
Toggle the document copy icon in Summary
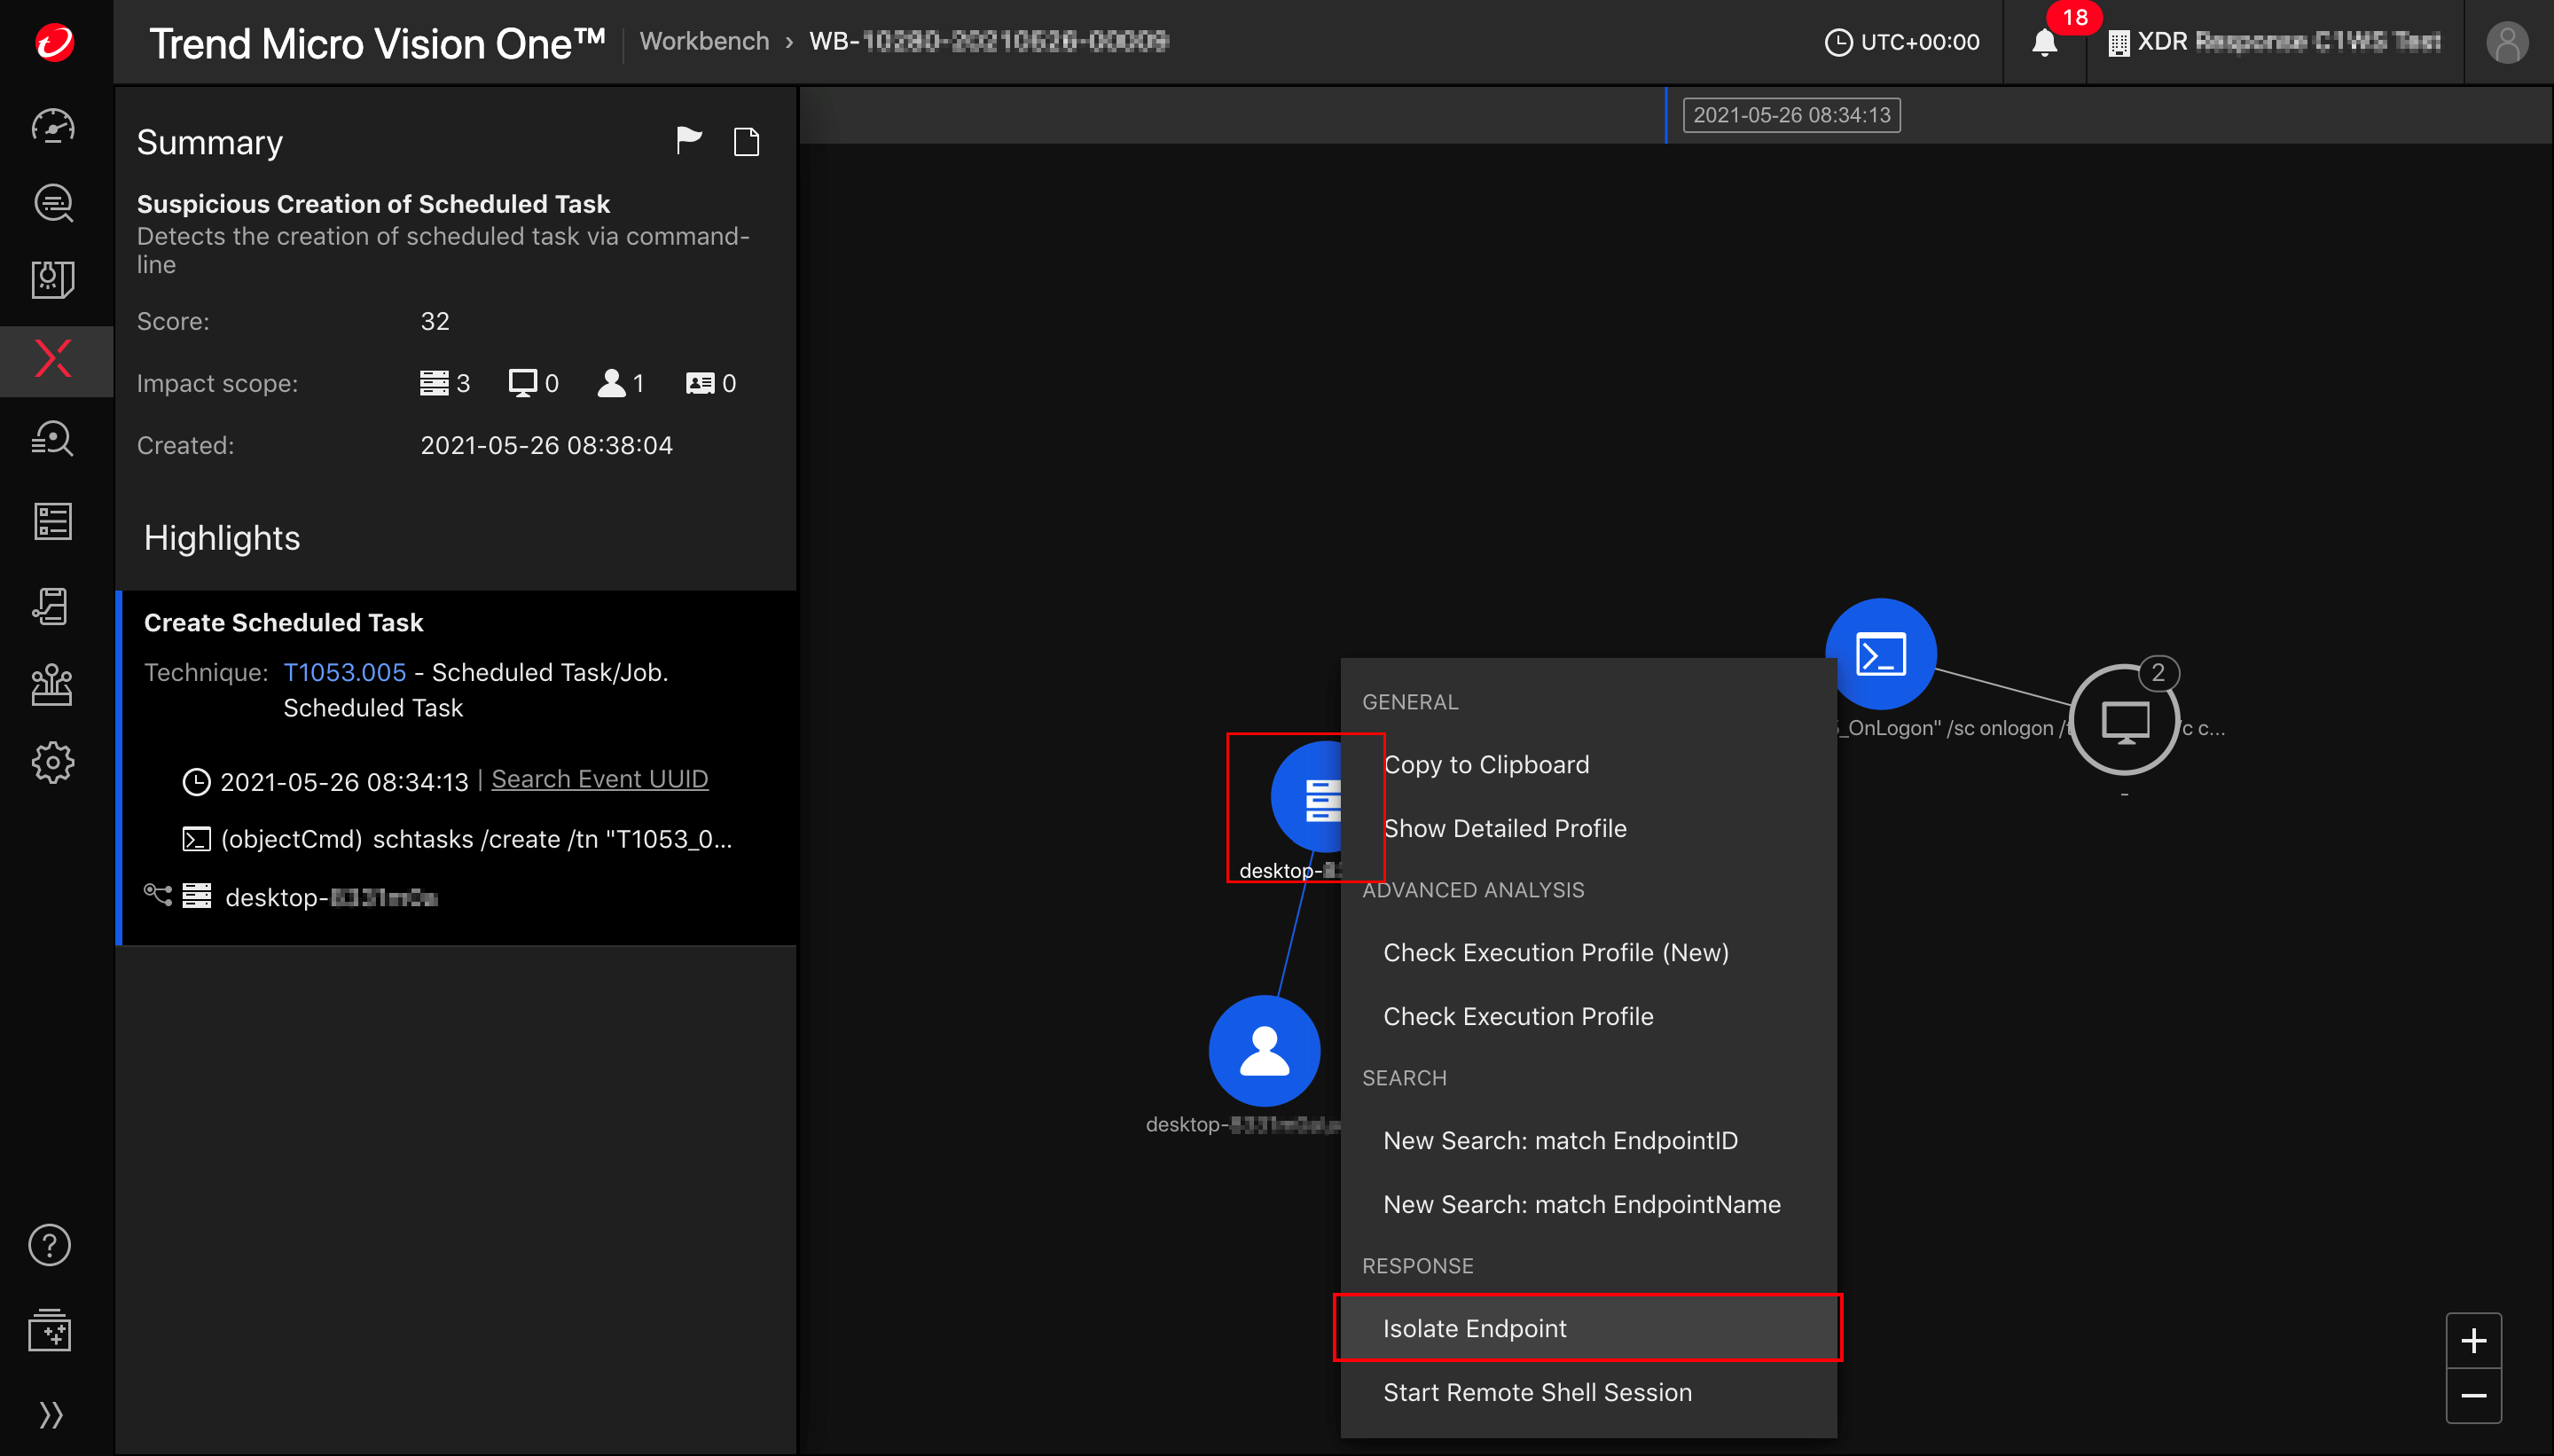[746, 142]
